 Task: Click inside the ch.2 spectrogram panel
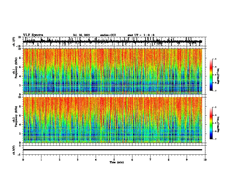pos(112,120)
